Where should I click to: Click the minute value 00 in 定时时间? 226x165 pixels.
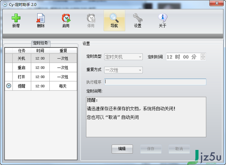point(186,57)
